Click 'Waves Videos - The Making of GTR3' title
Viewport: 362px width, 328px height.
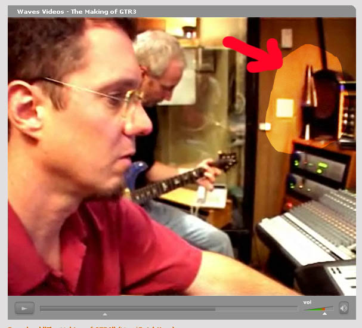[x=76, y=11]
